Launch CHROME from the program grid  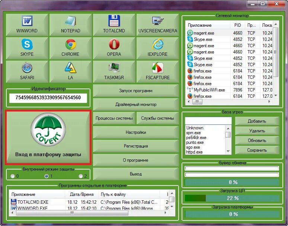[x=71, y=48]
